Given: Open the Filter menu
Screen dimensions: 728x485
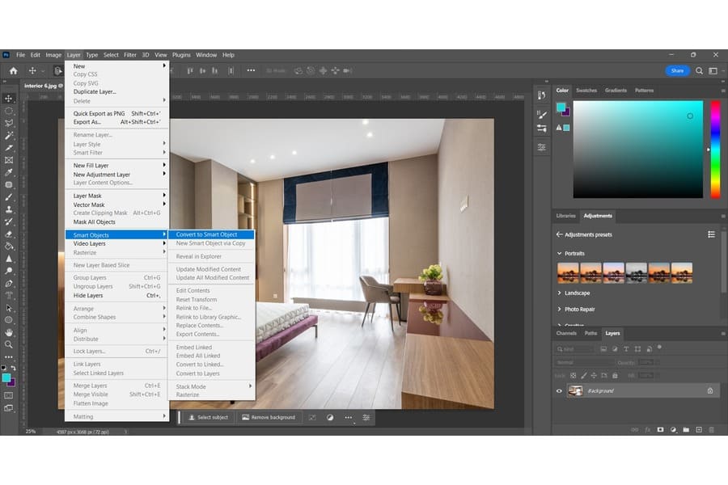Looking at the screenshot, I should click(x=130, y=55).
